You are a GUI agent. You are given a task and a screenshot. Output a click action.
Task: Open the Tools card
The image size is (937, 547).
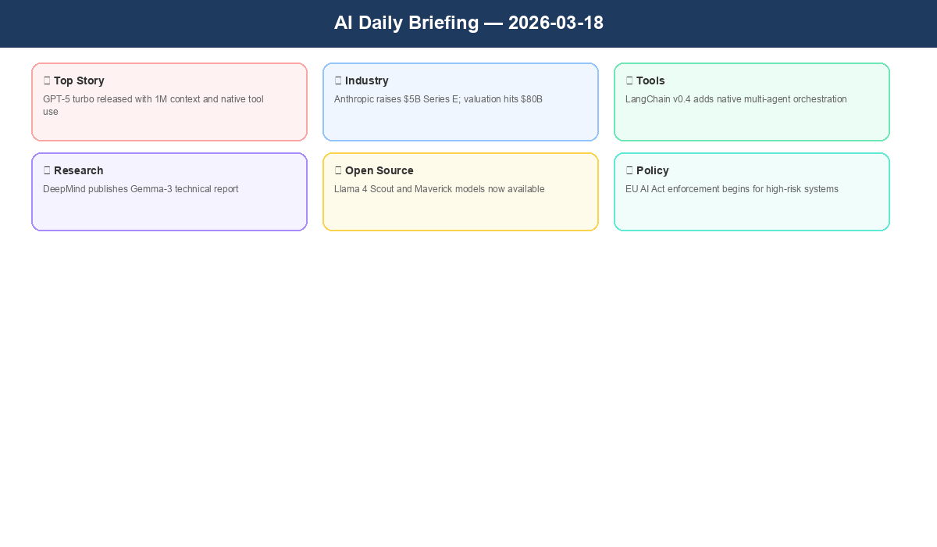coord(752,102)
